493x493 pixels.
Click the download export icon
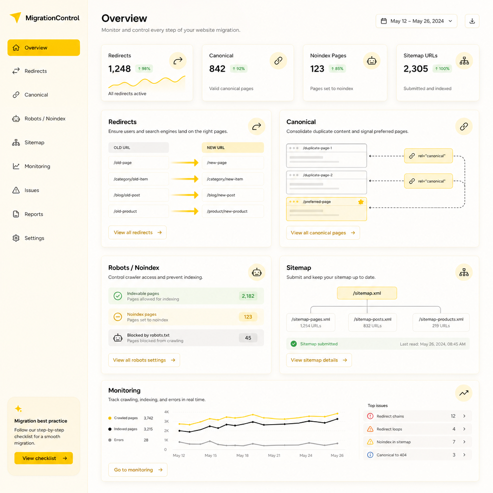(x=472, y=21)
